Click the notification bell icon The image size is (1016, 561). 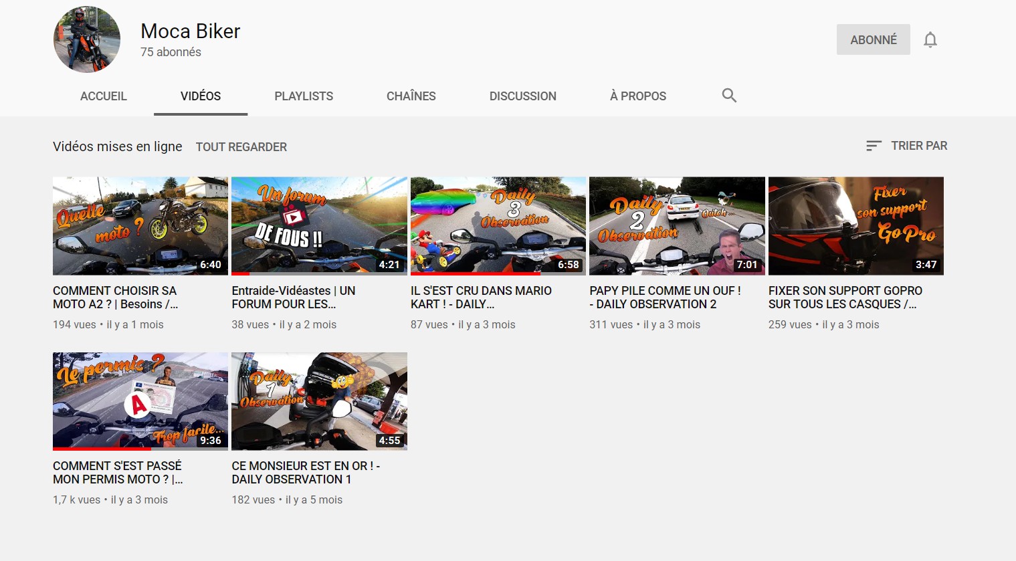coord(930,40)
